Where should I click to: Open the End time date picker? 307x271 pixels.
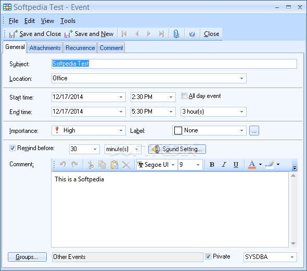tap(121, 112)
